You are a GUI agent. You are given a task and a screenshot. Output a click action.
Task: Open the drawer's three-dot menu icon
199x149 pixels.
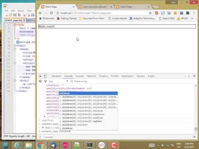40,137
